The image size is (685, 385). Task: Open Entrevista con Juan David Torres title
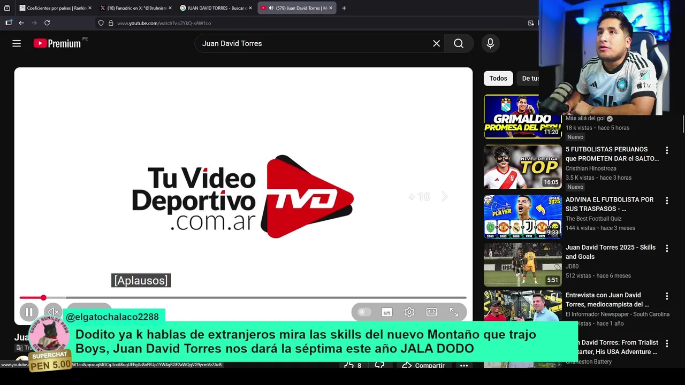click(x=607, y=299)
